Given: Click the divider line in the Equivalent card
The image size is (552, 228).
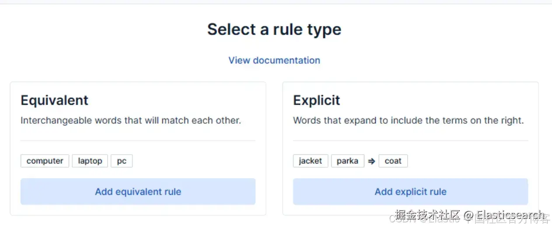Looking at the screenshot, I should [x=138, y=141].
